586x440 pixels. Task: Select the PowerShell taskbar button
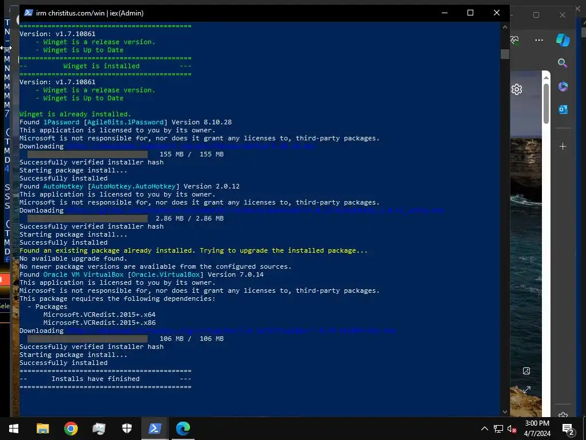[155, 429]
